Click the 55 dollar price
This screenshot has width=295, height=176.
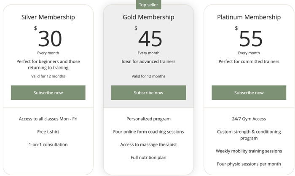point(251,39)
